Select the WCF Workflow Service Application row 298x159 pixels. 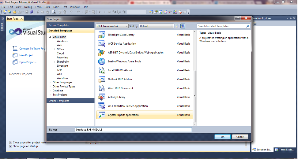click(145, 106)
